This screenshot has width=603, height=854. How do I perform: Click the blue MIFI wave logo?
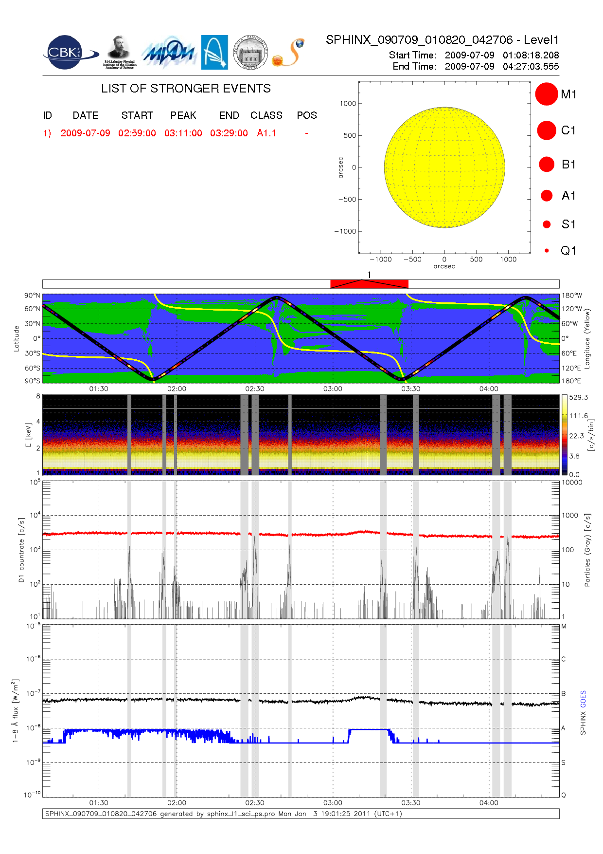[x=168, y=52]
